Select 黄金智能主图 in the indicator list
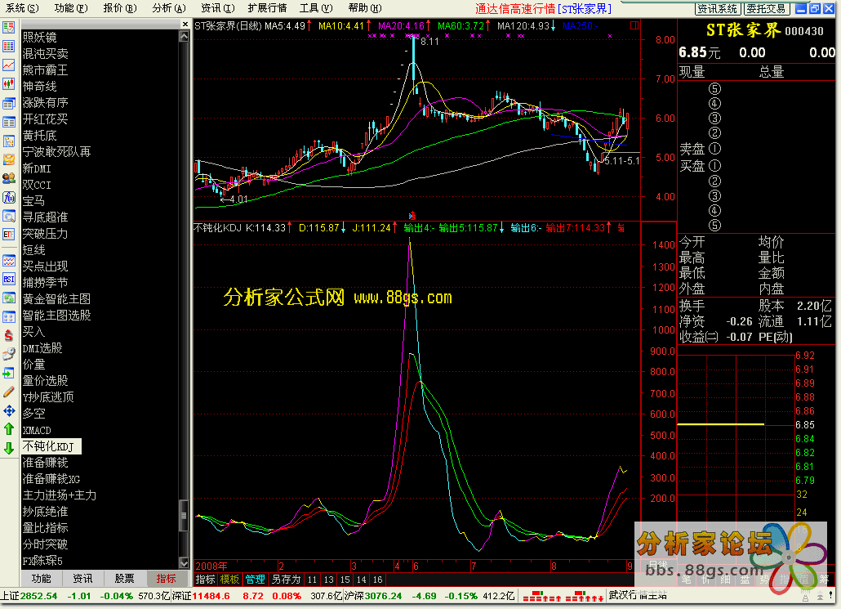The width and height of the screenshot is (841, 609). point(56,298)
